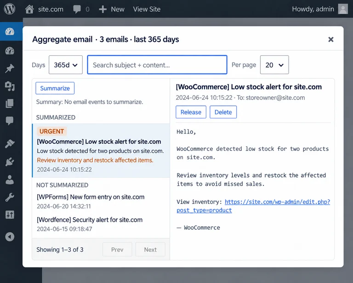
Task: Click the Release button
Action: pos(191,112)
